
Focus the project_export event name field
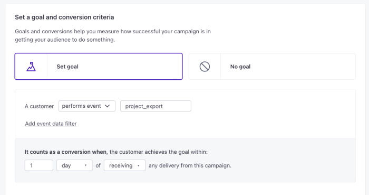click(156, 106)
